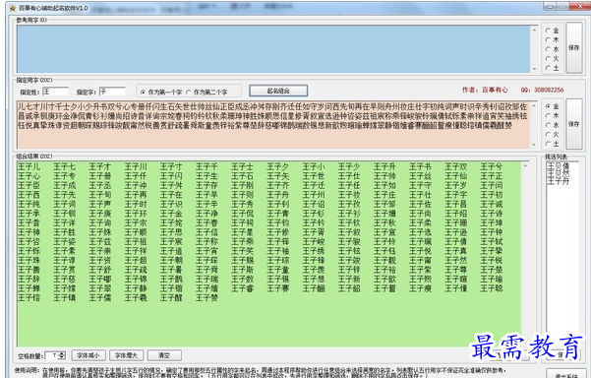Viewport: 591px width, 378px height.
Task: Click the QQ number 308082256
Action: [549, 90]
